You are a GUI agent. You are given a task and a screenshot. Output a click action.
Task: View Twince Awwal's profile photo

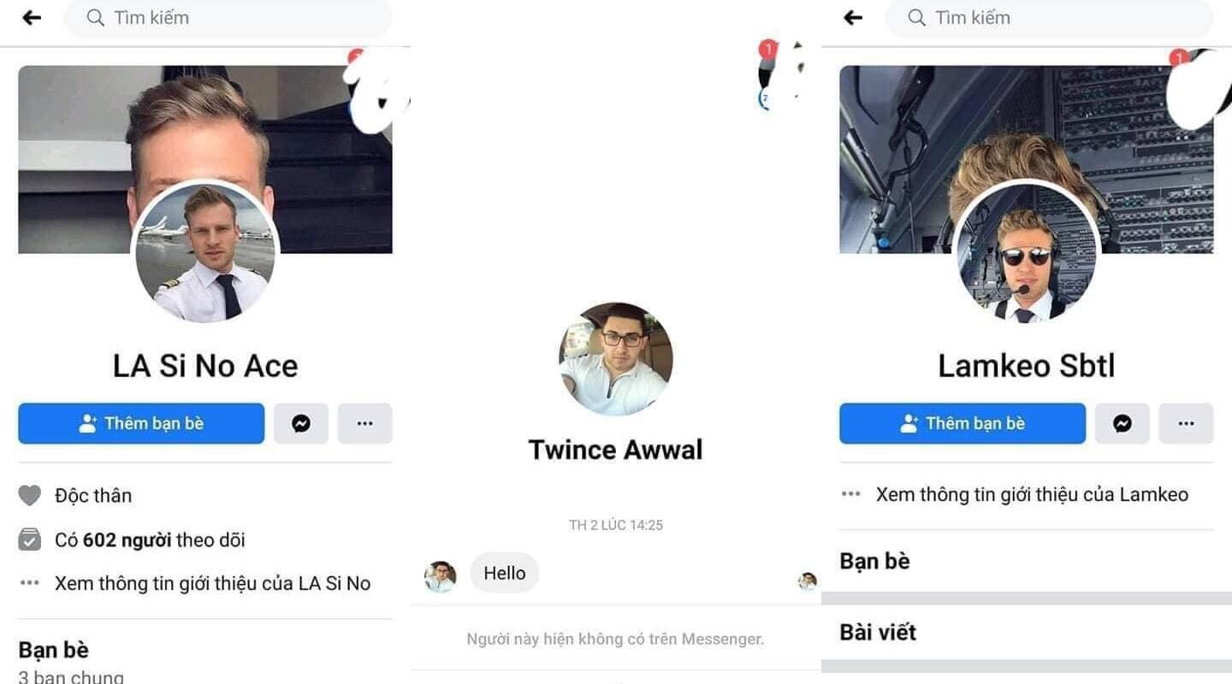tap(616, 359)
